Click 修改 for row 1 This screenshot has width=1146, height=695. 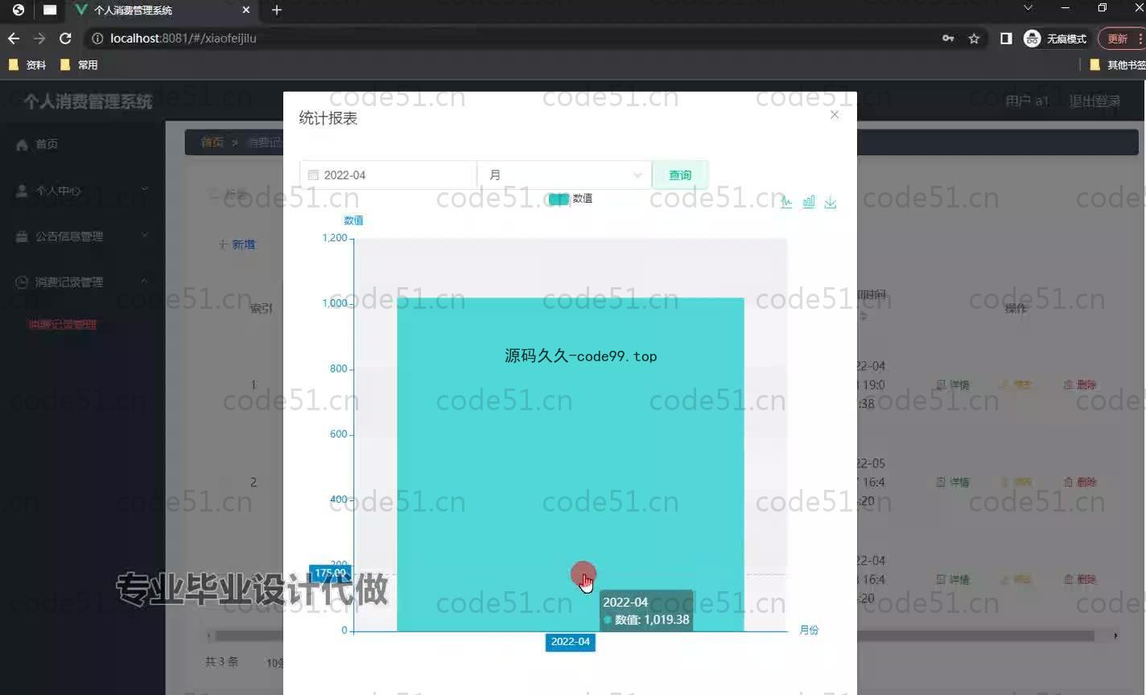click(x=1016, y=385)
